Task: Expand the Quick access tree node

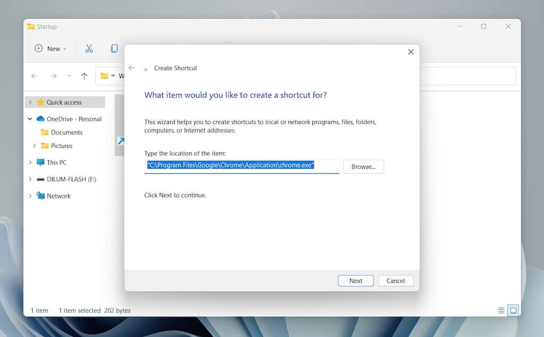Action: tap(30, 102)
